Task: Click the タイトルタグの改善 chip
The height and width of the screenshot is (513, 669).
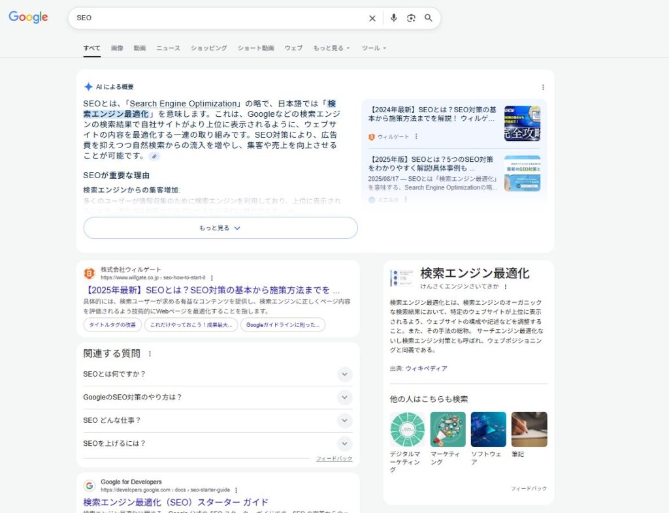Action: pyautogui.click(x=112, y=325)
